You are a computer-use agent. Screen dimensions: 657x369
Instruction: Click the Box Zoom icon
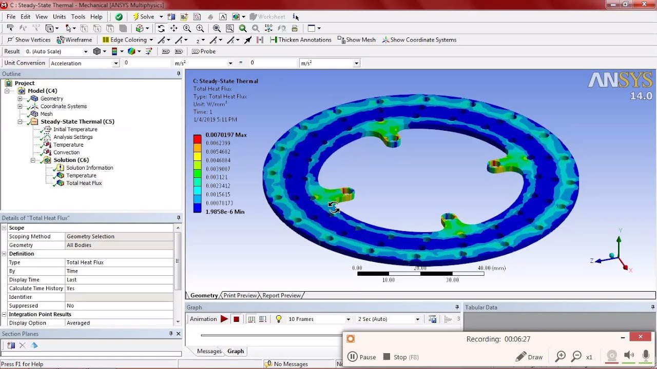[x=200, y=29]
